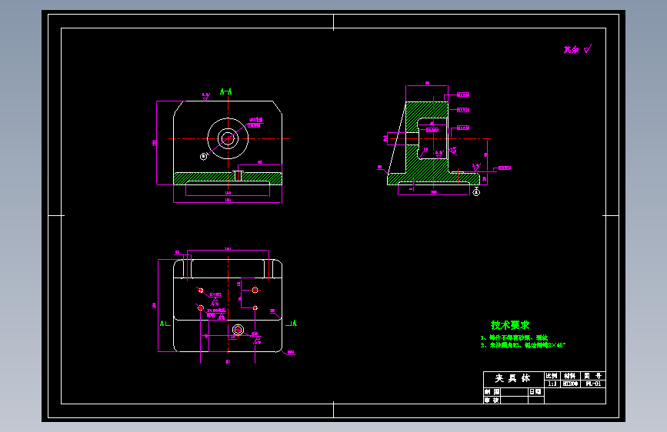Click the scale value "1:1" cell
The height and width of the screenshot is (432, 667).
[552, 384]
